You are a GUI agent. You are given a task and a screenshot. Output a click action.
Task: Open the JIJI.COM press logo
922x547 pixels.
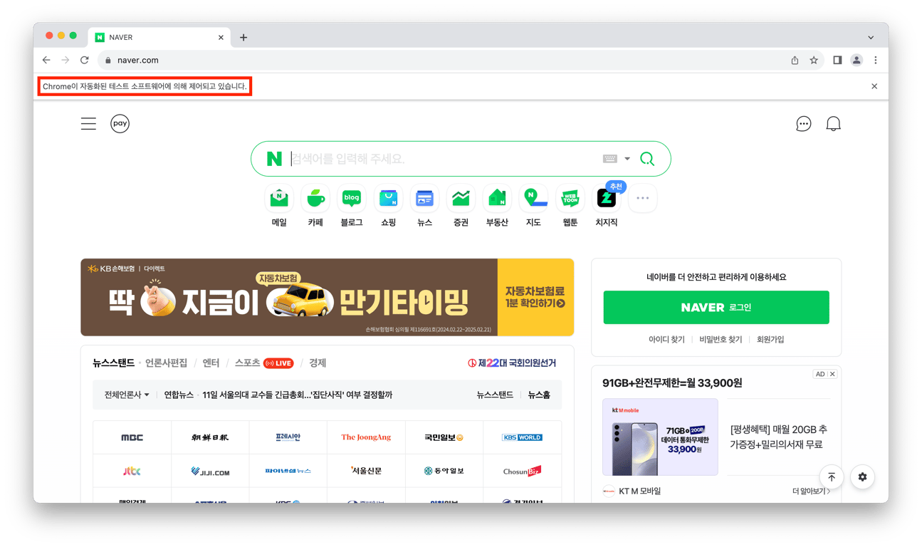(x=210, y=471)
